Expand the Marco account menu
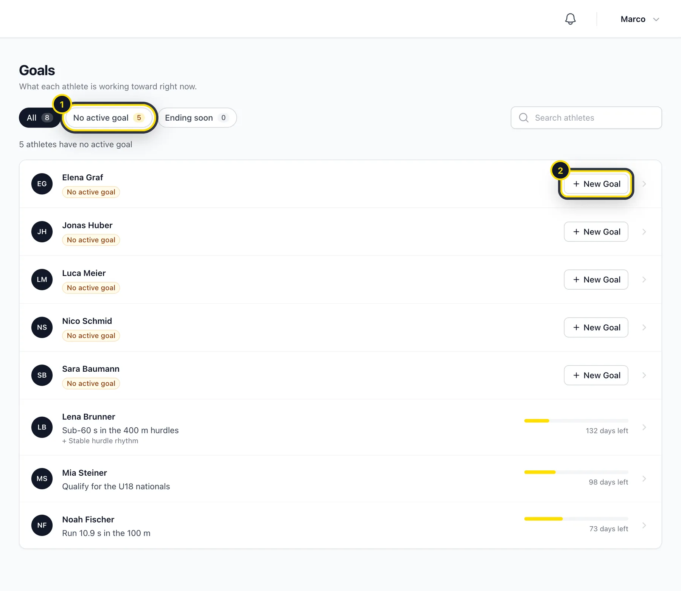 tap(640, 19)
